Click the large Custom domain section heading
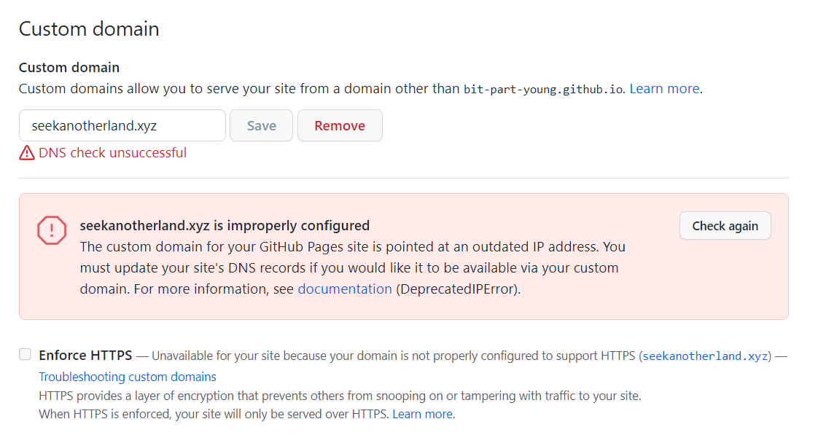The height and width of the screenshot is (435, 818). pyautogui.click(x=89, y=29)
